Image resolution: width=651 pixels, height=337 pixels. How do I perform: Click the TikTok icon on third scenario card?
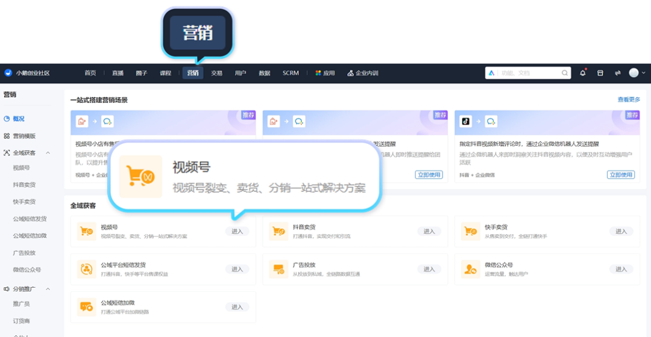(465, 122)
